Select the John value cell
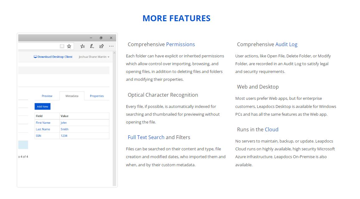The image size is (360, 199). pyautogui.click(x=84, y=123)
